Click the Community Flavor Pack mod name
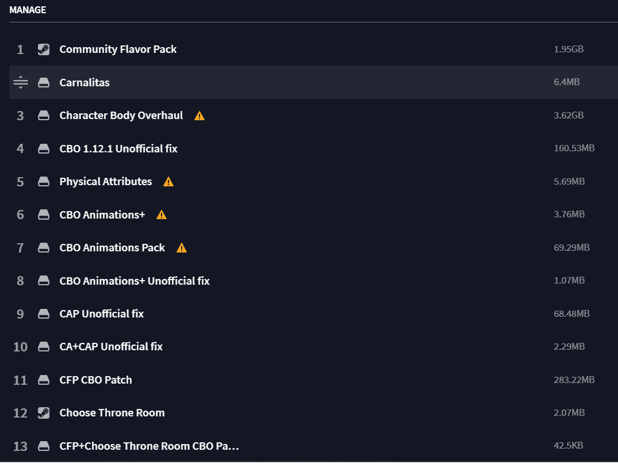Viewport: 618px width, 463px height. pyautogui.click(x=118, y=49)
